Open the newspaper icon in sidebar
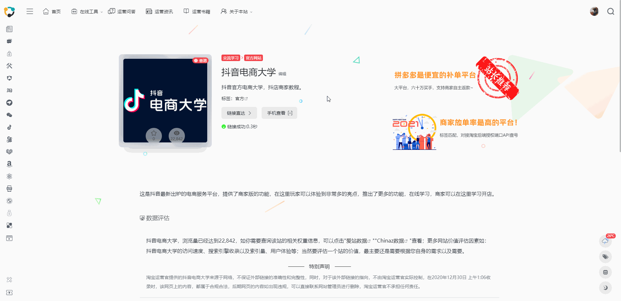 click(9, 29)
